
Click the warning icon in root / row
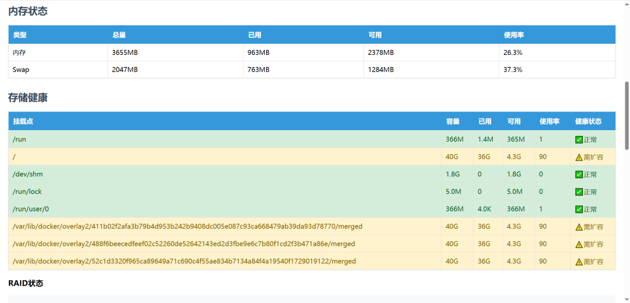[x=579, y=157]
